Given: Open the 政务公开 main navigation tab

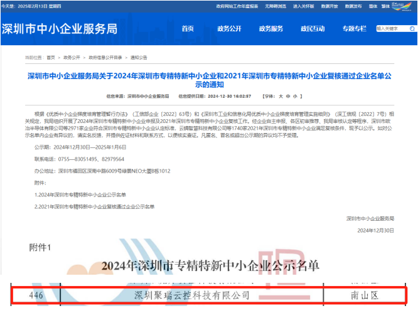Looking at the screenshot, I should [229, 28].
